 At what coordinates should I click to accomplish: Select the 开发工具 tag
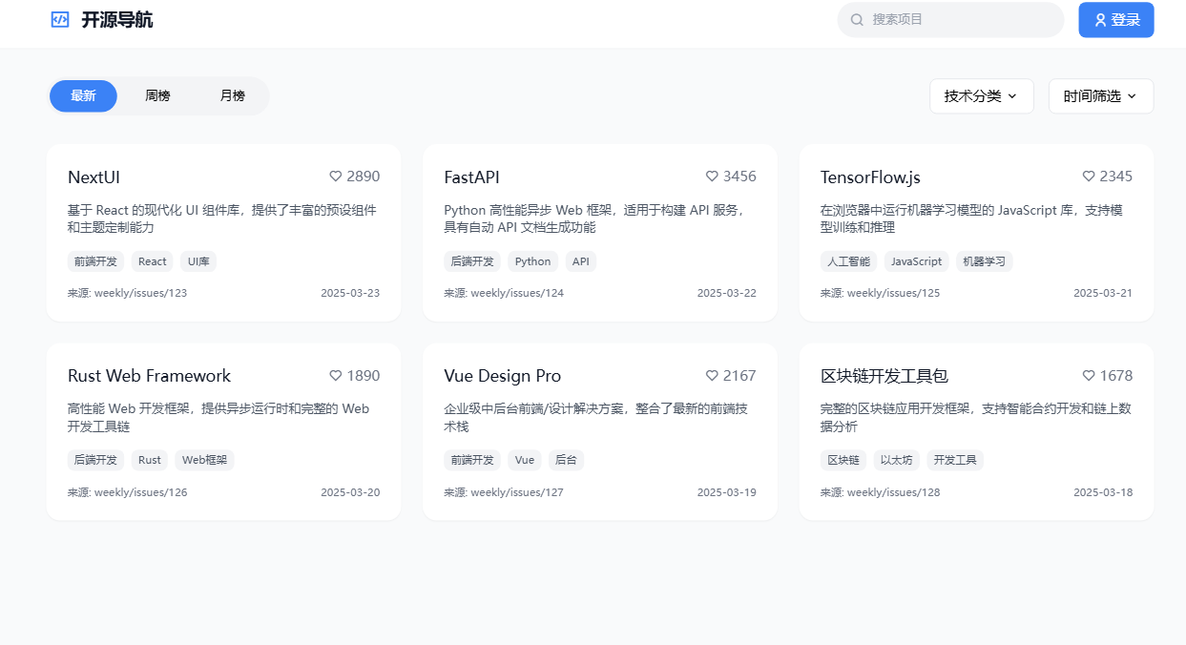point(955,460)
